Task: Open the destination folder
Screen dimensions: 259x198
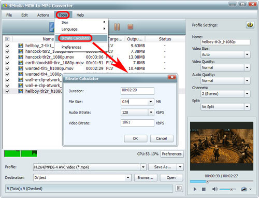Action: click(x=171, y=178)
